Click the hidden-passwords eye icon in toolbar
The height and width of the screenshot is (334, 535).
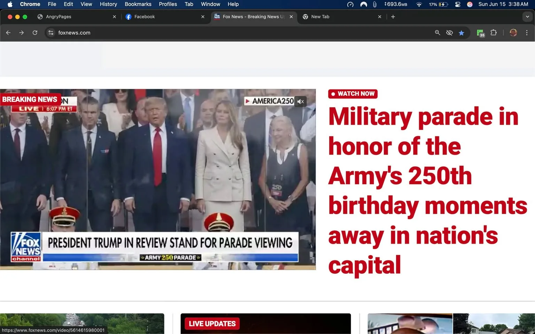(x=449, y=33)
